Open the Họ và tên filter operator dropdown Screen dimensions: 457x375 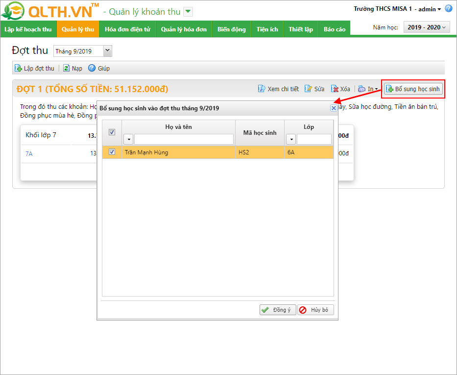[128, 139]
